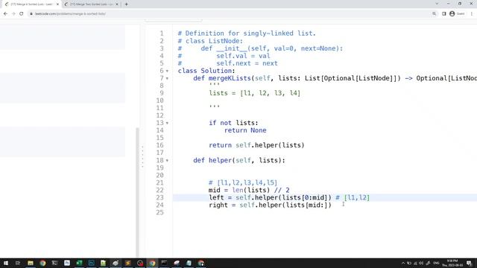Click line starting 'left = self.helper'
The width and height of the screenshot is (477, 268).
click(x=289, y=197)
